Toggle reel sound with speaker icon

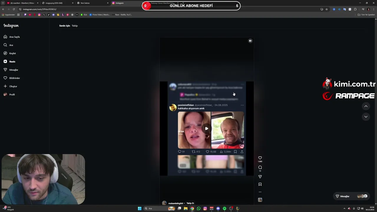pos(250,41)
